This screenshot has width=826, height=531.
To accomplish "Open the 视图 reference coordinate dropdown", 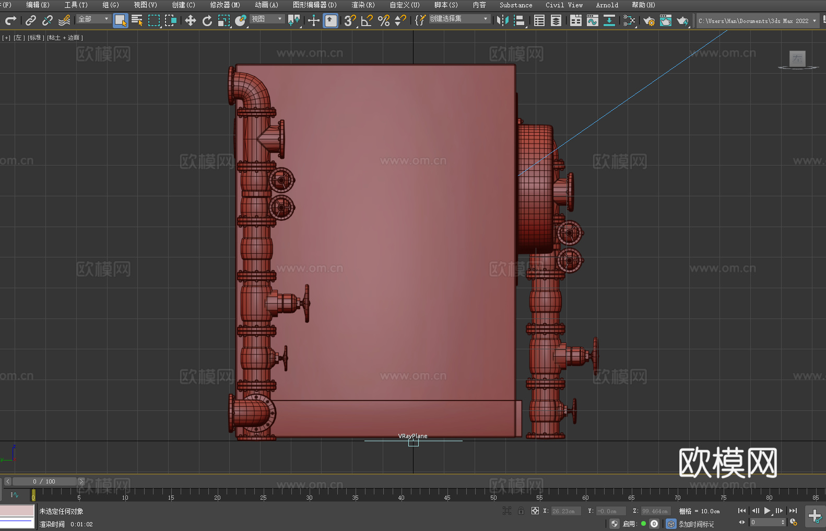I will 267,19.
